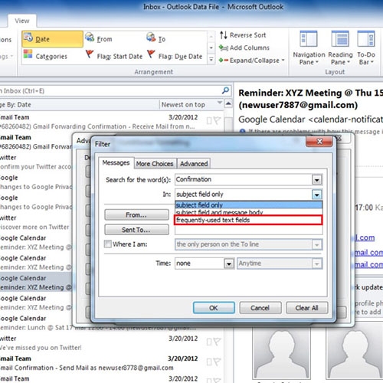This screenshot has width=383, height=383.
Task: Click the From... button
Action: click(136, 214)
